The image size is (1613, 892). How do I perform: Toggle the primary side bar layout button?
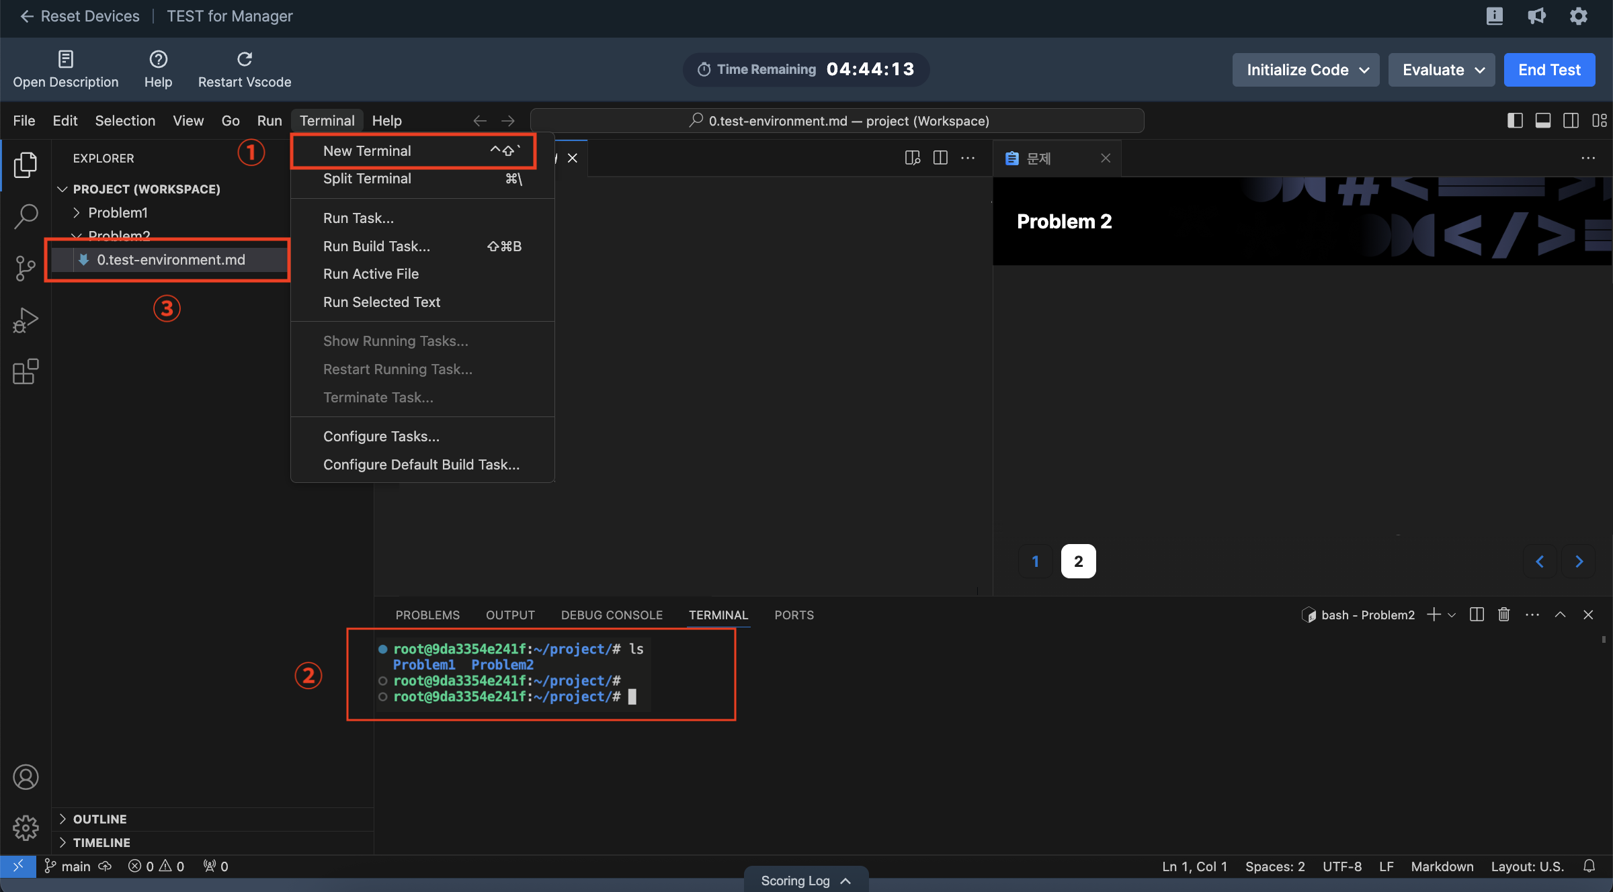click(x=1515, y=120)
